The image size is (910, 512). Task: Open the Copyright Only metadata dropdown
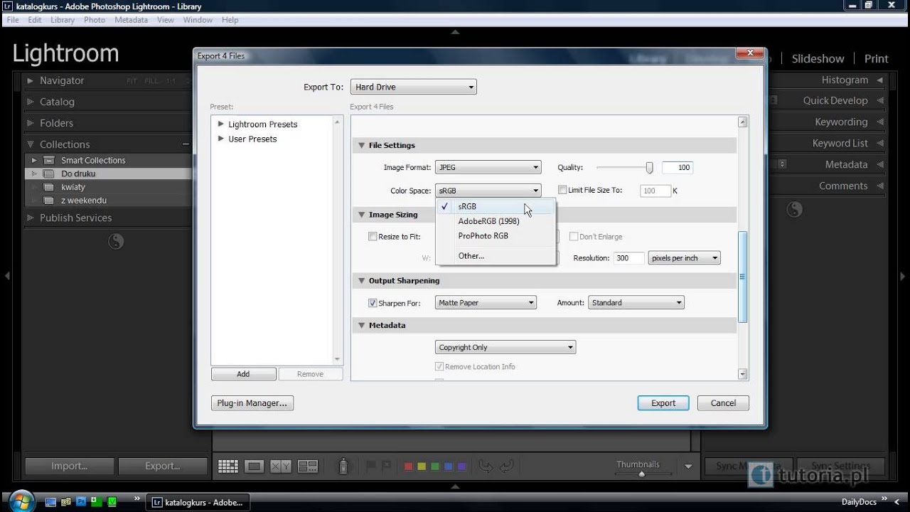tap(505, 348)
